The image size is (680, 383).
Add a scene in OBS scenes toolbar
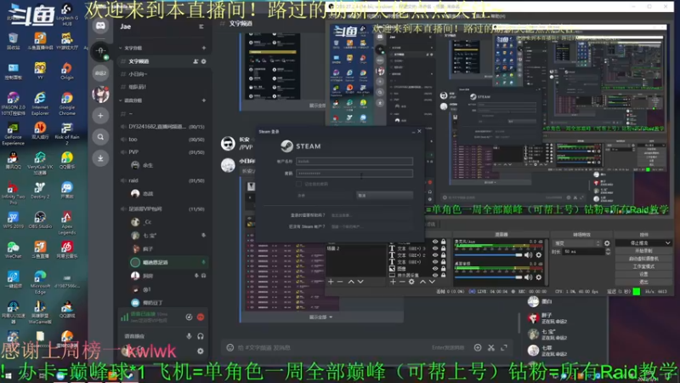331,282
